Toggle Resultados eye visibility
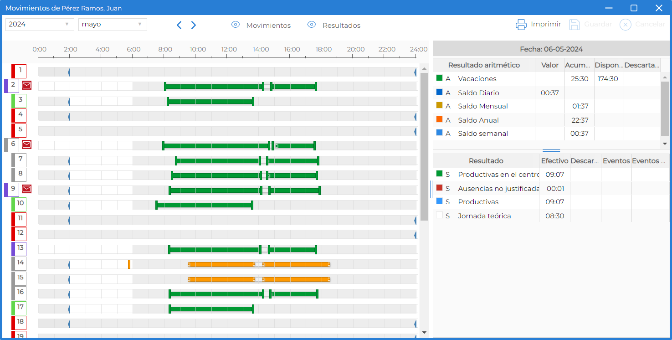The image size is (672, 340). coord(312,25)
